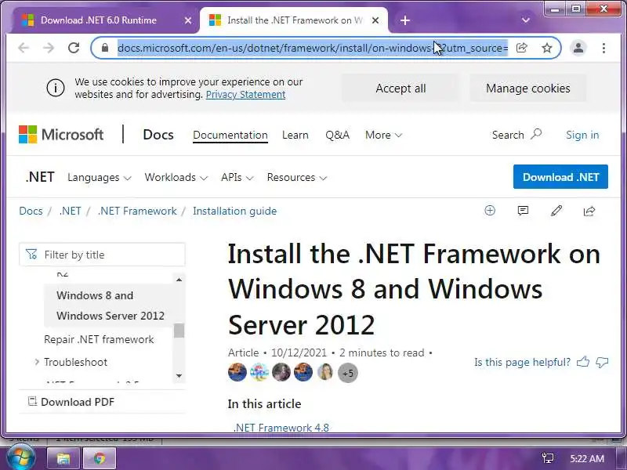Expand the Languages dropdown

100,178
